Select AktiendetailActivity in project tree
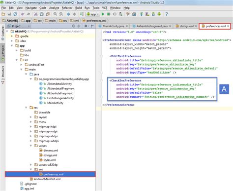The height and width of the screenshot is (191, 233). [x=59, y=84]
